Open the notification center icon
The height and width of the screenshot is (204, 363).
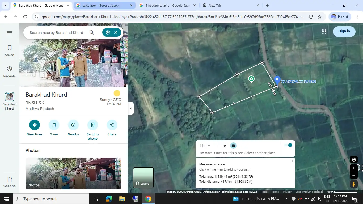355,199
